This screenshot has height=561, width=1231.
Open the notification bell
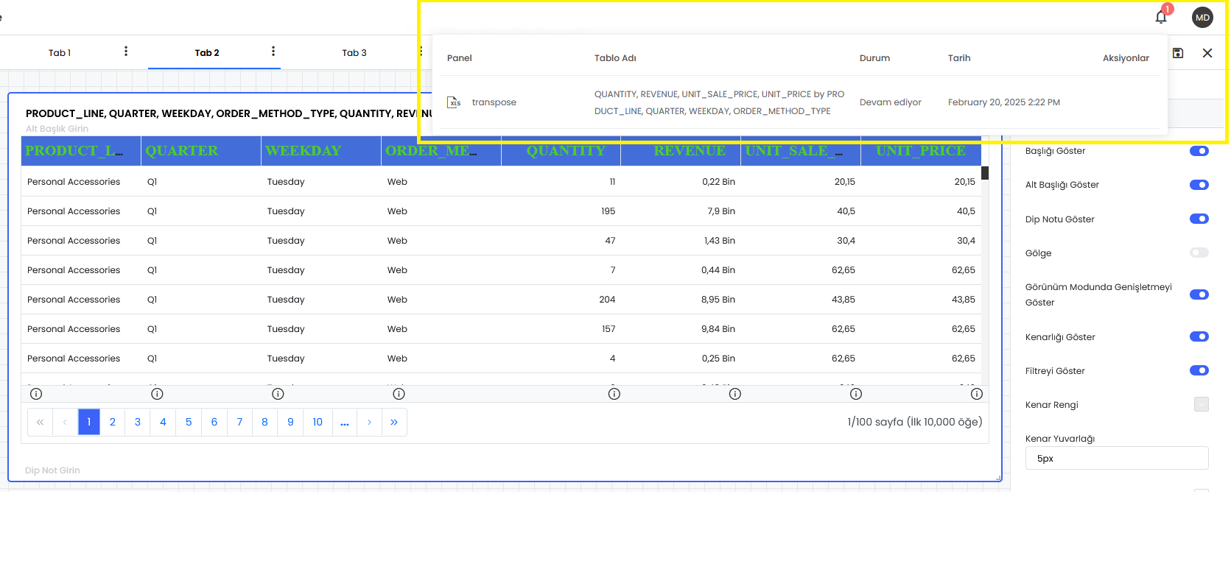(1161, 17)
